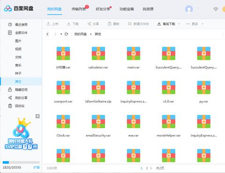Image resolution: width=225 pixels, height=173 pixels.
Task: Select the v1.0.rar file
Action: click(x=169, y=92)
